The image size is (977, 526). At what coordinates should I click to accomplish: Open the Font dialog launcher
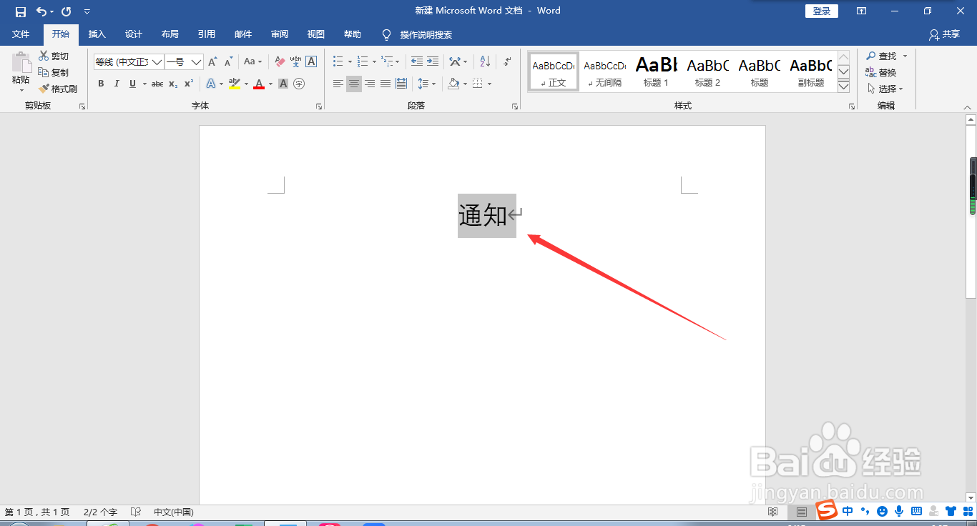[319, 106]
